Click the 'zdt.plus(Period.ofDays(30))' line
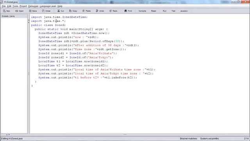 tap(81, 41)
